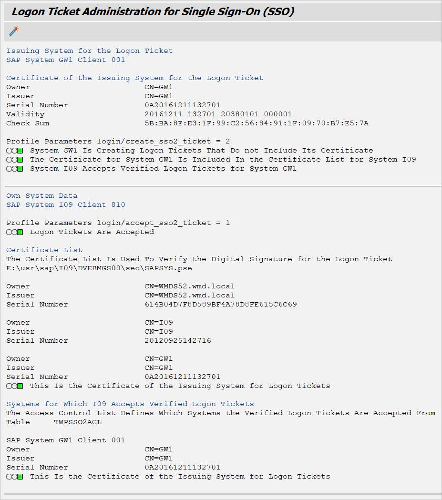Click the last status light below the TWPSSO2ACL entry
Image resolution: width=442 pixels, height=500 pixels.
(x=15, y=477)
